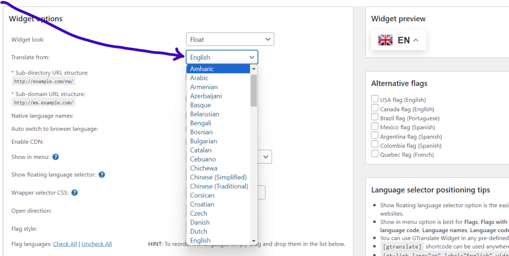509x256 pixels.
Task: Select Amharic from the language list
Action: click(218, 69)
